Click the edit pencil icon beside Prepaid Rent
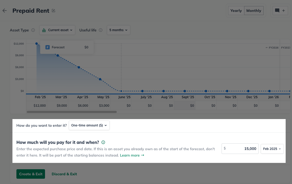The height and width of the screenshot is (184, 292). tap(53, 11)
